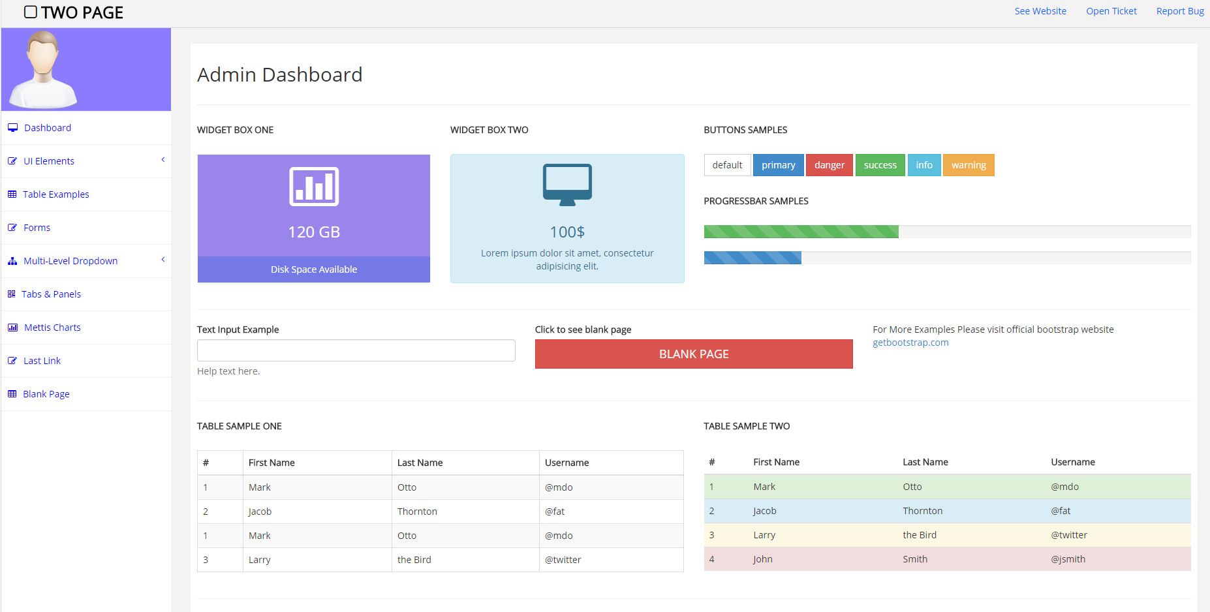Click the table icon beside Table Examples
Viewport: 1210px width, 612px height.
(x=12, y=194)
